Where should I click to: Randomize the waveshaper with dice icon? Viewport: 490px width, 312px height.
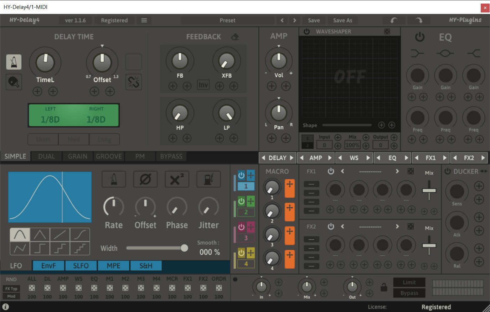(x=387, y=31)
